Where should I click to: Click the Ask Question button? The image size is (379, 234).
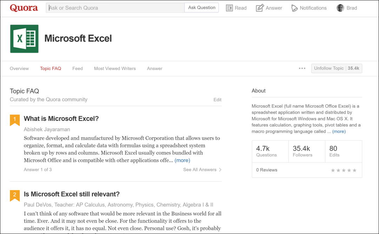[x=202, y=8]
